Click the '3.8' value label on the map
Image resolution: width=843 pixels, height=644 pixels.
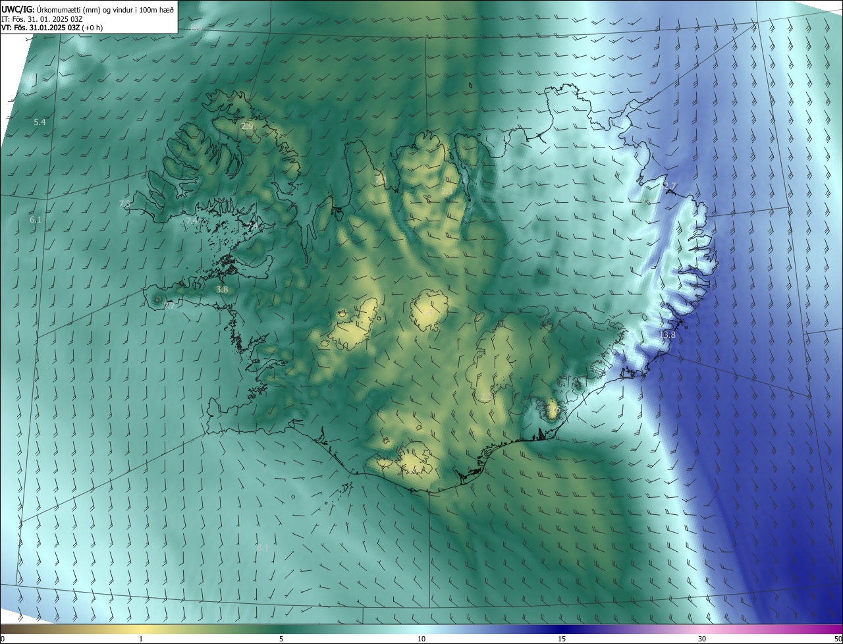(x=222, y=289)
